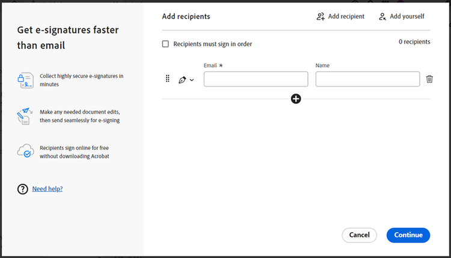451x258 pixels.
Task: Click the drag handle dots on the recipient row
Action: pyautogui.click(x=168, y=79)
